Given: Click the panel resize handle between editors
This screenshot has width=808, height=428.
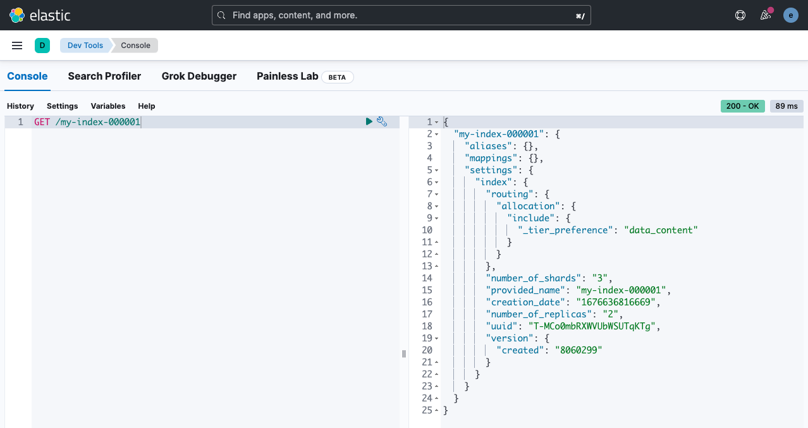Looking at the screenshot, I should [x=404, y=353].
